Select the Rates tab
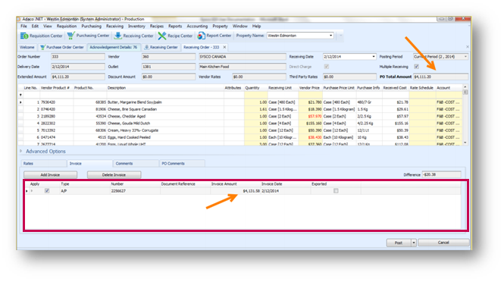 pyautogui.click(x=44, y=163)
